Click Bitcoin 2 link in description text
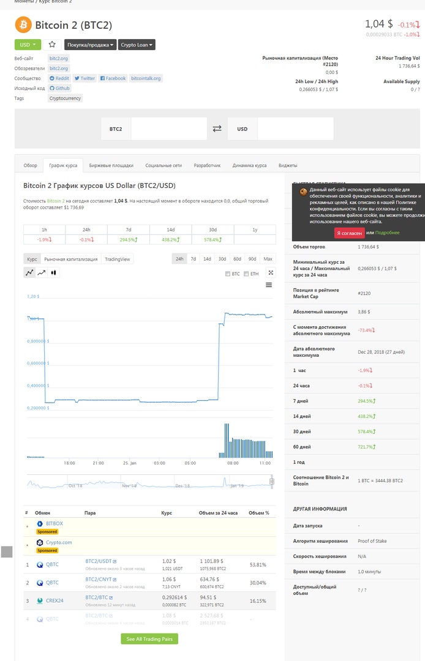 (x=56, y=201)
